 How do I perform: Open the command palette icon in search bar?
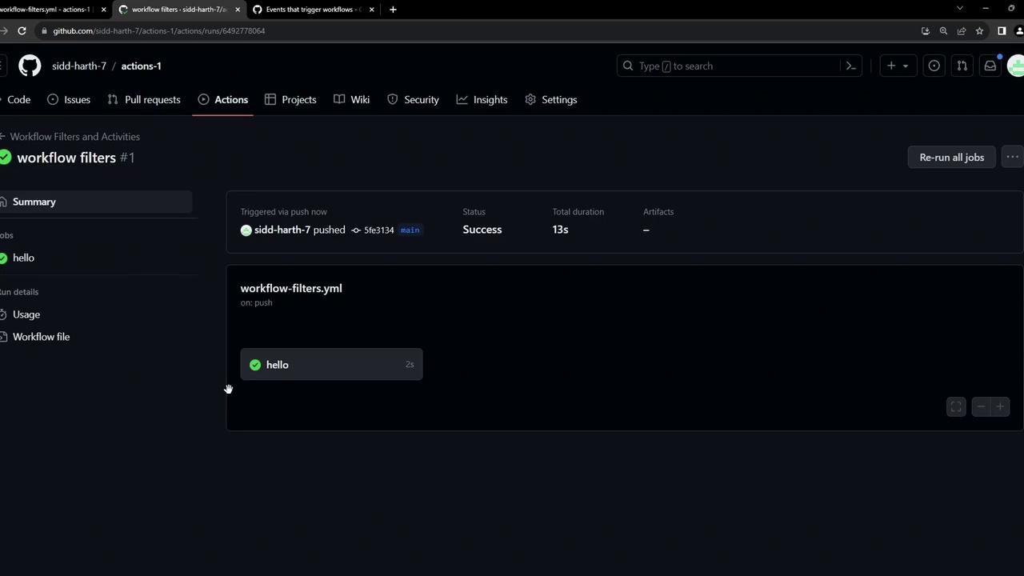(851, 66)
